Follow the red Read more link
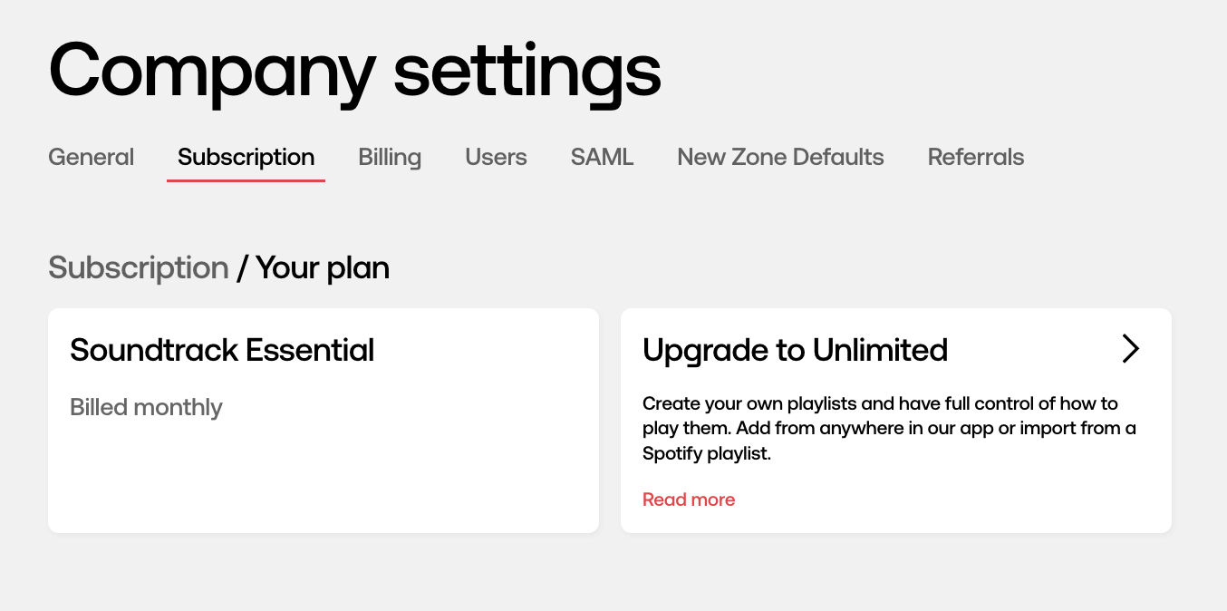Image resolution: width=1227 pixels, height=611 pixels. point(689,499)
